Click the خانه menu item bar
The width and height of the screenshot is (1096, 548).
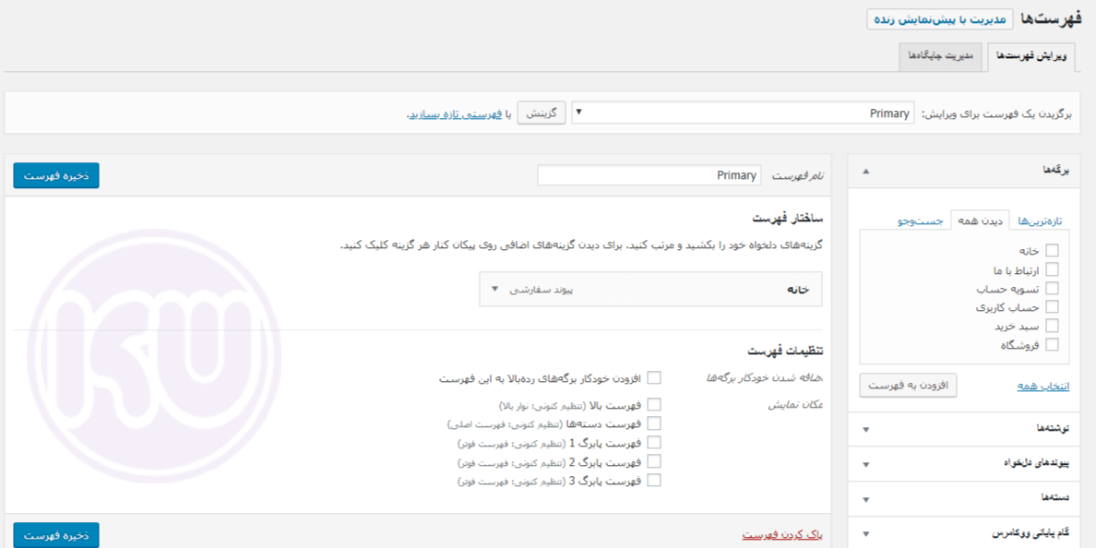650,289
